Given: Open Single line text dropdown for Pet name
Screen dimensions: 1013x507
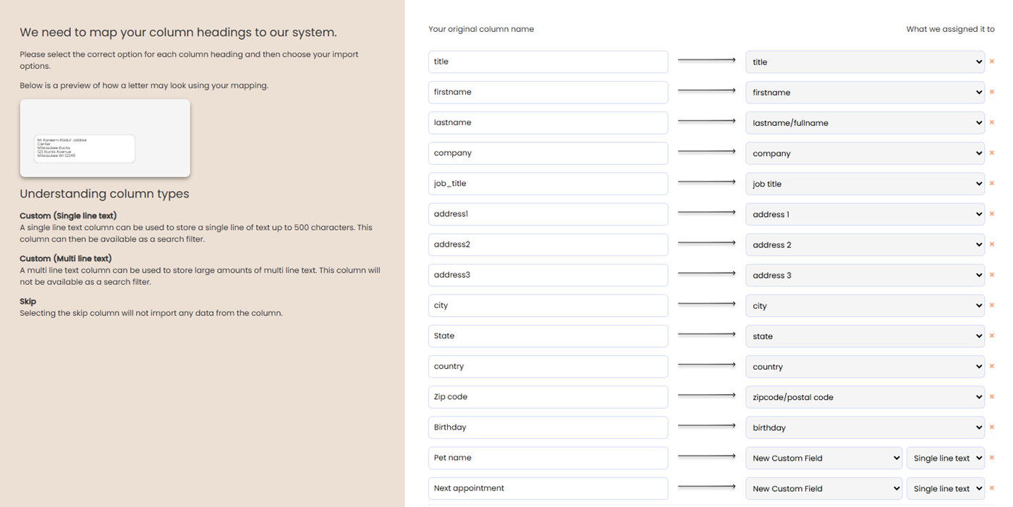Looking at the screenshot, I should [945, 458].
